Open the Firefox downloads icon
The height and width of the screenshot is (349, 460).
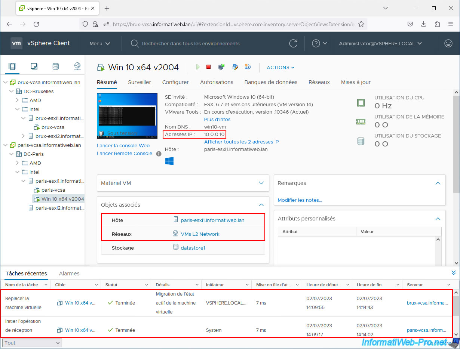423,24
